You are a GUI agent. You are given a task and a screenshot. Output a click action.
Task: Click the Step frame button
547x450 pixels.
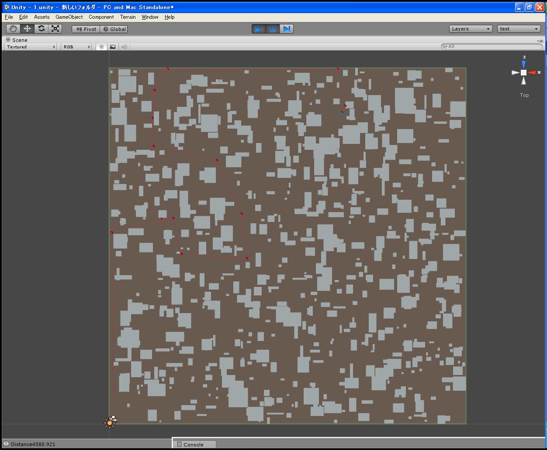287,29
